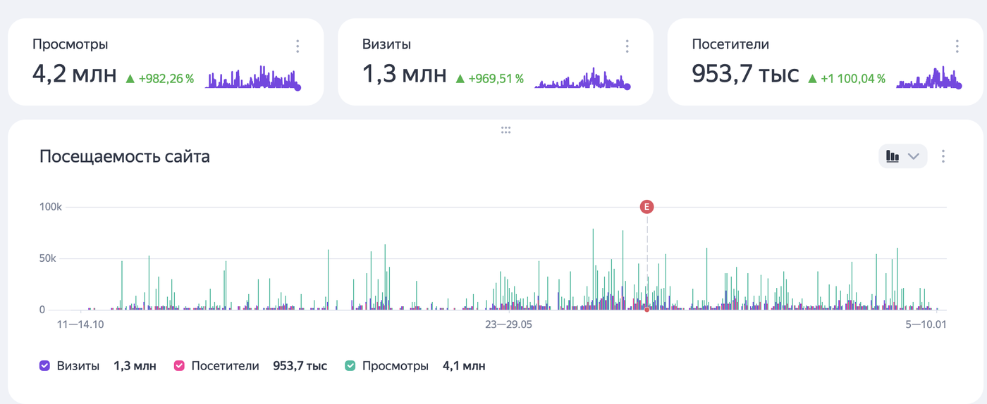Open the Посещаемость сайта widget options menu
Image resolution: width=987 pixels, height=404 pixels.
click(943, 156)
